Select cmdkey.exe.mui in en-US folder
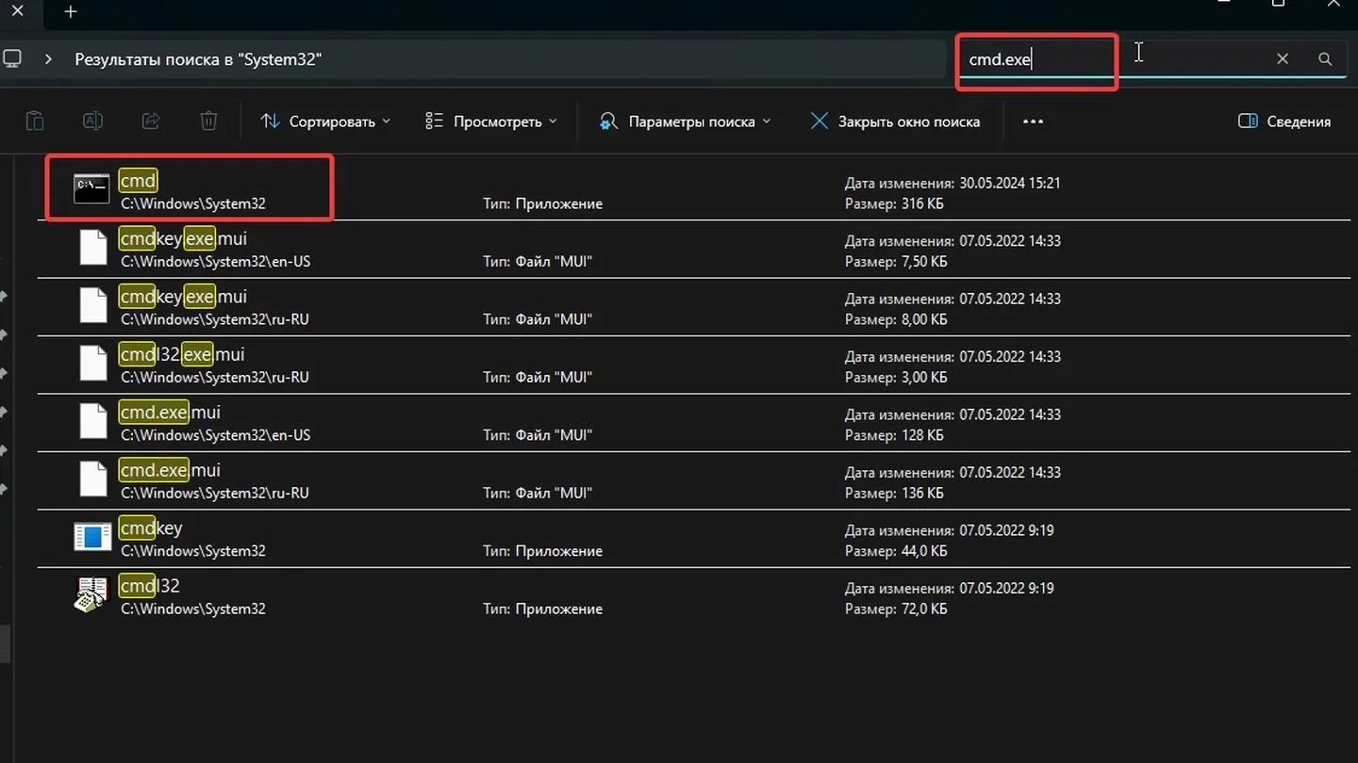Screen dimensions: 1358x763 184,238
